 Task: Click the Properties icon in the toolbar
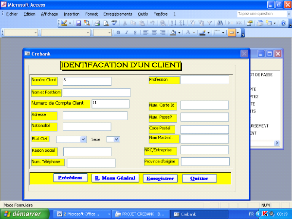[250, 23]
